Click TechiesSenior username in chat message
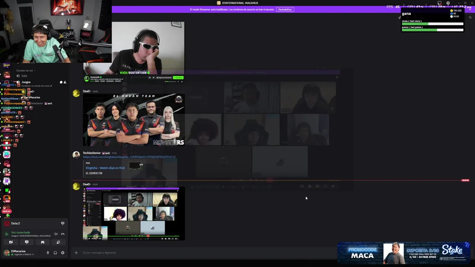Viewport: 475px width, 267px height. (x=92, y=153)
